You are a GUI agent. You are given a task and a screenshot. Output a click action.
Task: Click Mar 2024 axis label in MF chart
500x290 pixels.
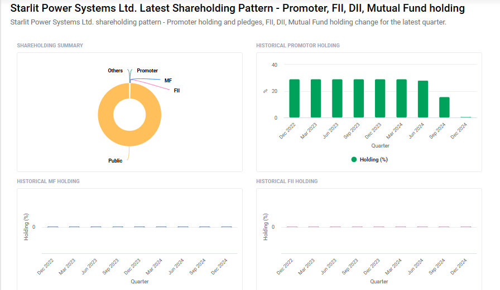[x=154, y=267]
